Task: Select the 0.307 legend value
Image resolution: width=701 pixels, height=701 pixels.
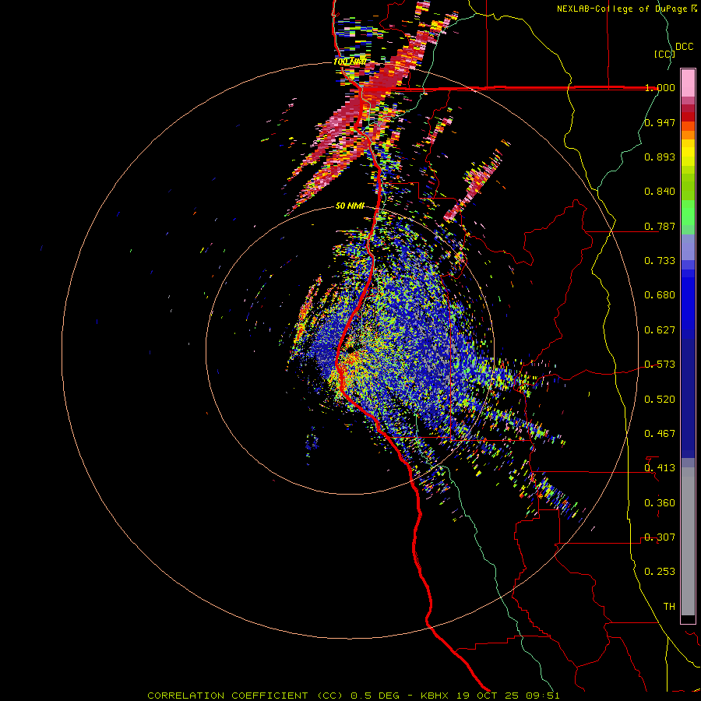Action: point(660,537)
